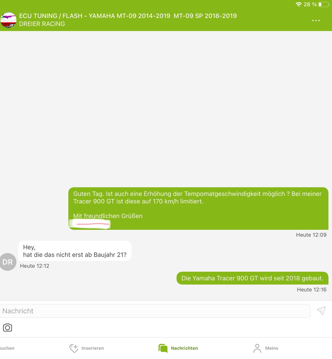Tap the send message paper plane icon
This screenshot has height=359, width=332.
click(x=321, y=311)
